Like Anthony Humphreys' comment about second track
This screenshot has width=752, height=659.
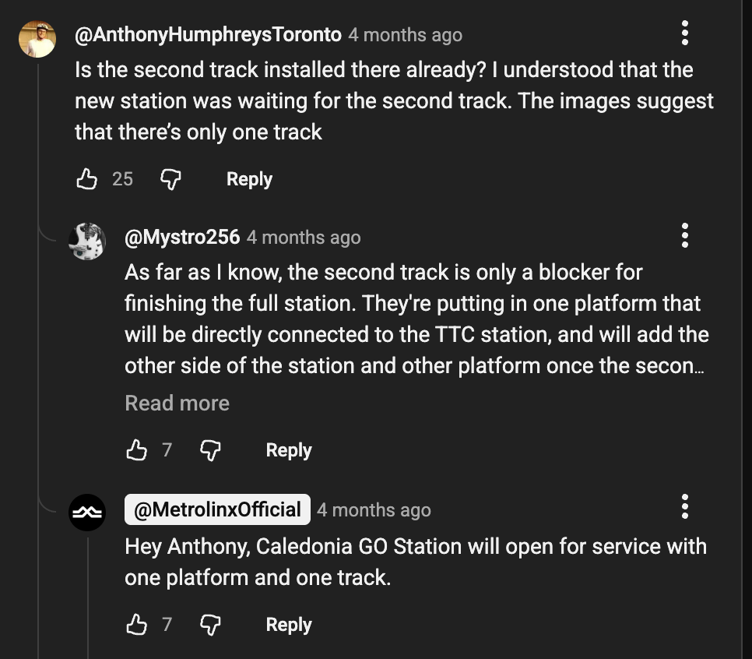click(x=86, y=179)
